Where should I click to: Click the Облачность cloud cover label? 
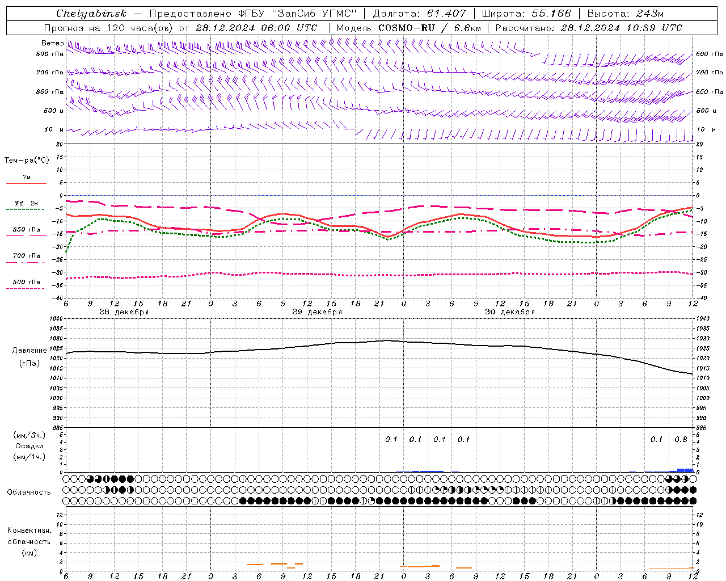click(x=29, y=492)
